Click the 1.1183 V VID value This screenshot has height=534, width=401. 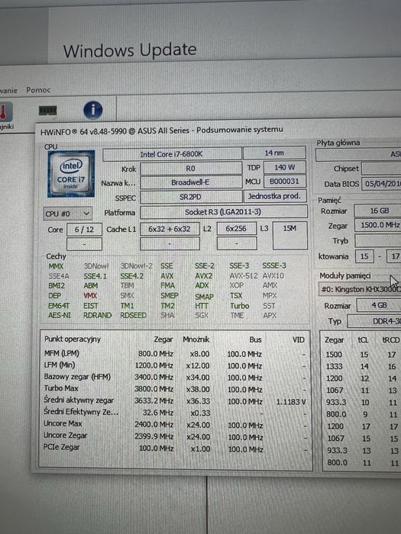click(x=290, y=402)
